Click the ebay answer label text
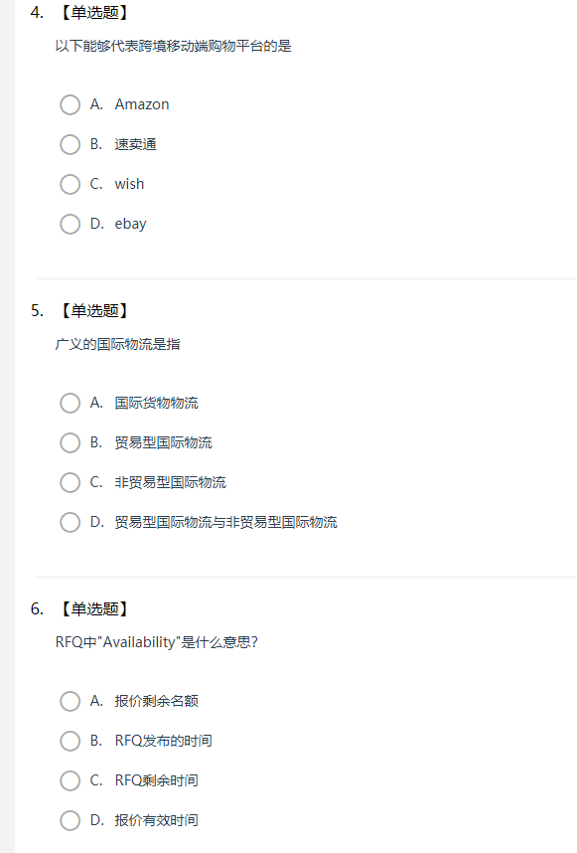 (x=130, y=224)
